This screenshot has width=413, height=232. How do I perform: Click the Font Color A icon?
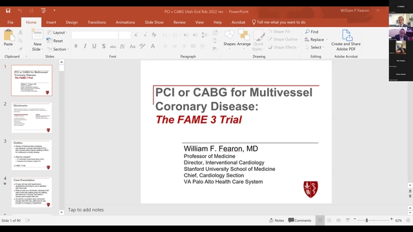153,46
